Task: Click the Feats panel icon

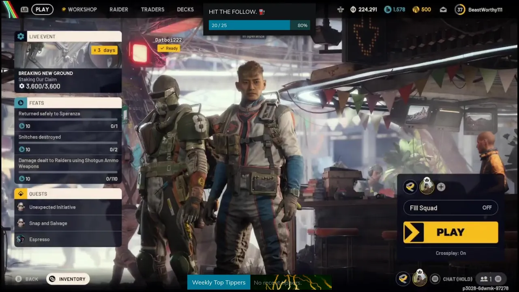Action: (x=21, y=103)
